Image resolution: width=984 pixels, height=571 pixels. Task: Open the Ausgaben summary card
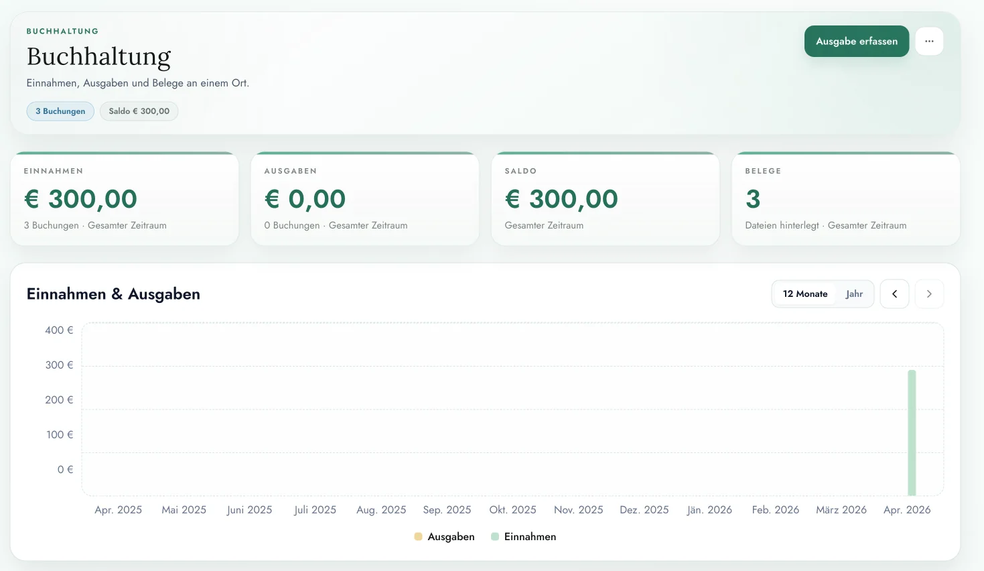365,199
